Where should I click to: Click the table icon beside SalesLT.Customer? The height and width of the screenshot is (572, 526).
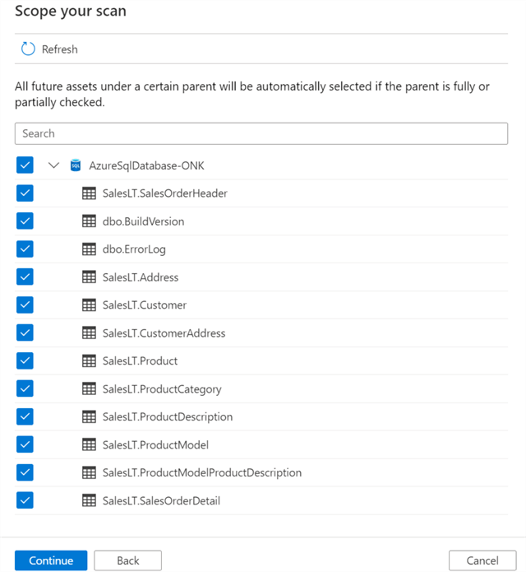pyautogui.click(x=90, y=305)
